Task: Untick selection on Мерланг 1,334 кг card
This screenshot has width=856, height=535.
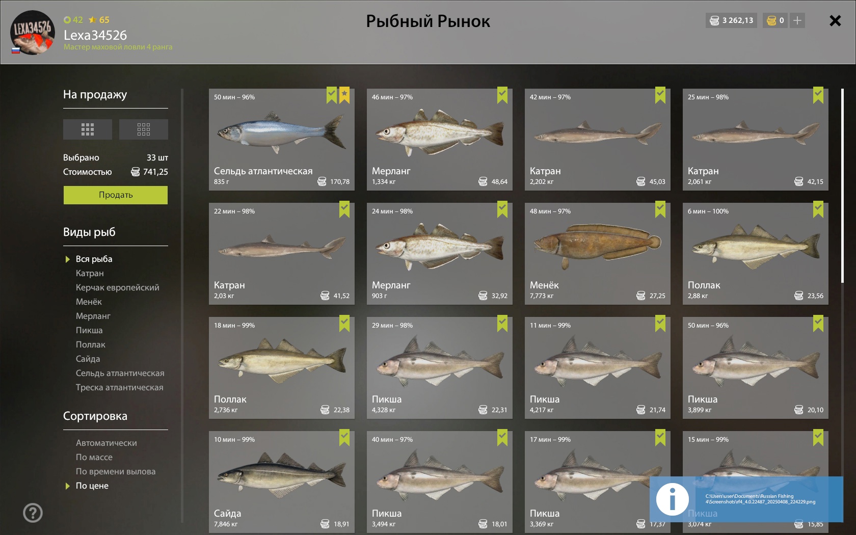Action: pyautogui.click(x=502, y=95)
